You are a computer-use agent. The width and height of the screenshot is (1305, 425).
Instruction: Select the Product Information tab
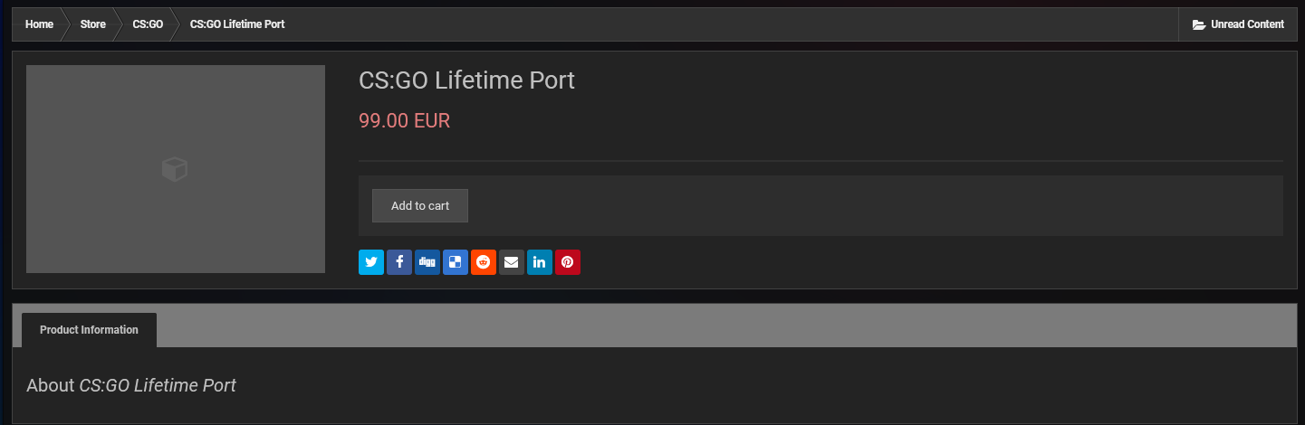tap(89, 330)
